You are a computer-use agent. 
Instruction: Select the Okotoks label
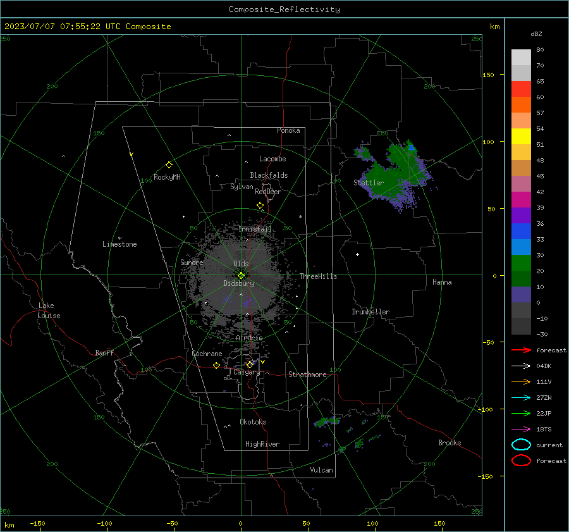click(x=253, y=422)
